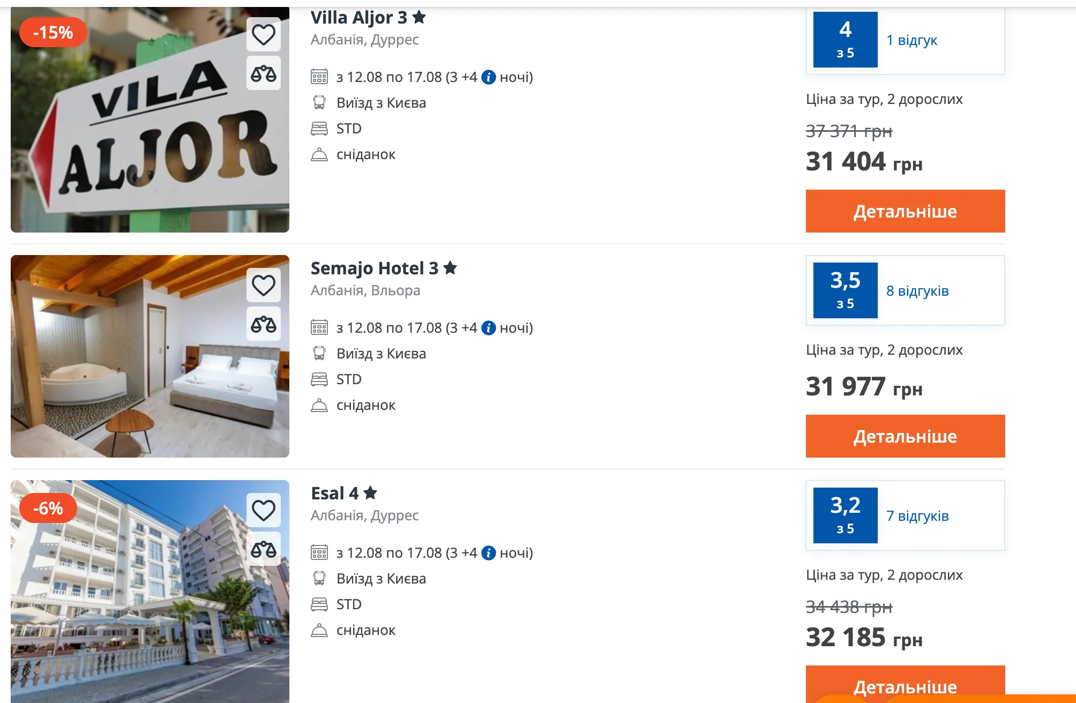Open the Esal 4 hotel title
Screen dimensions: 1076x703
(x=344, y=493)
